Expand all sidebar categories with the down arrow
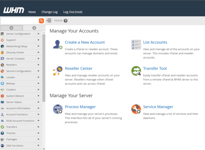205x150 pixels. point(34,28)
